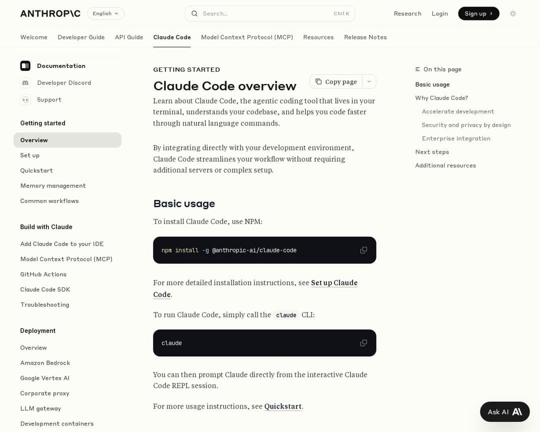Screen dimensions: 540x432
Task: Open Overview under Deployment
Action: tap(33, 347)
